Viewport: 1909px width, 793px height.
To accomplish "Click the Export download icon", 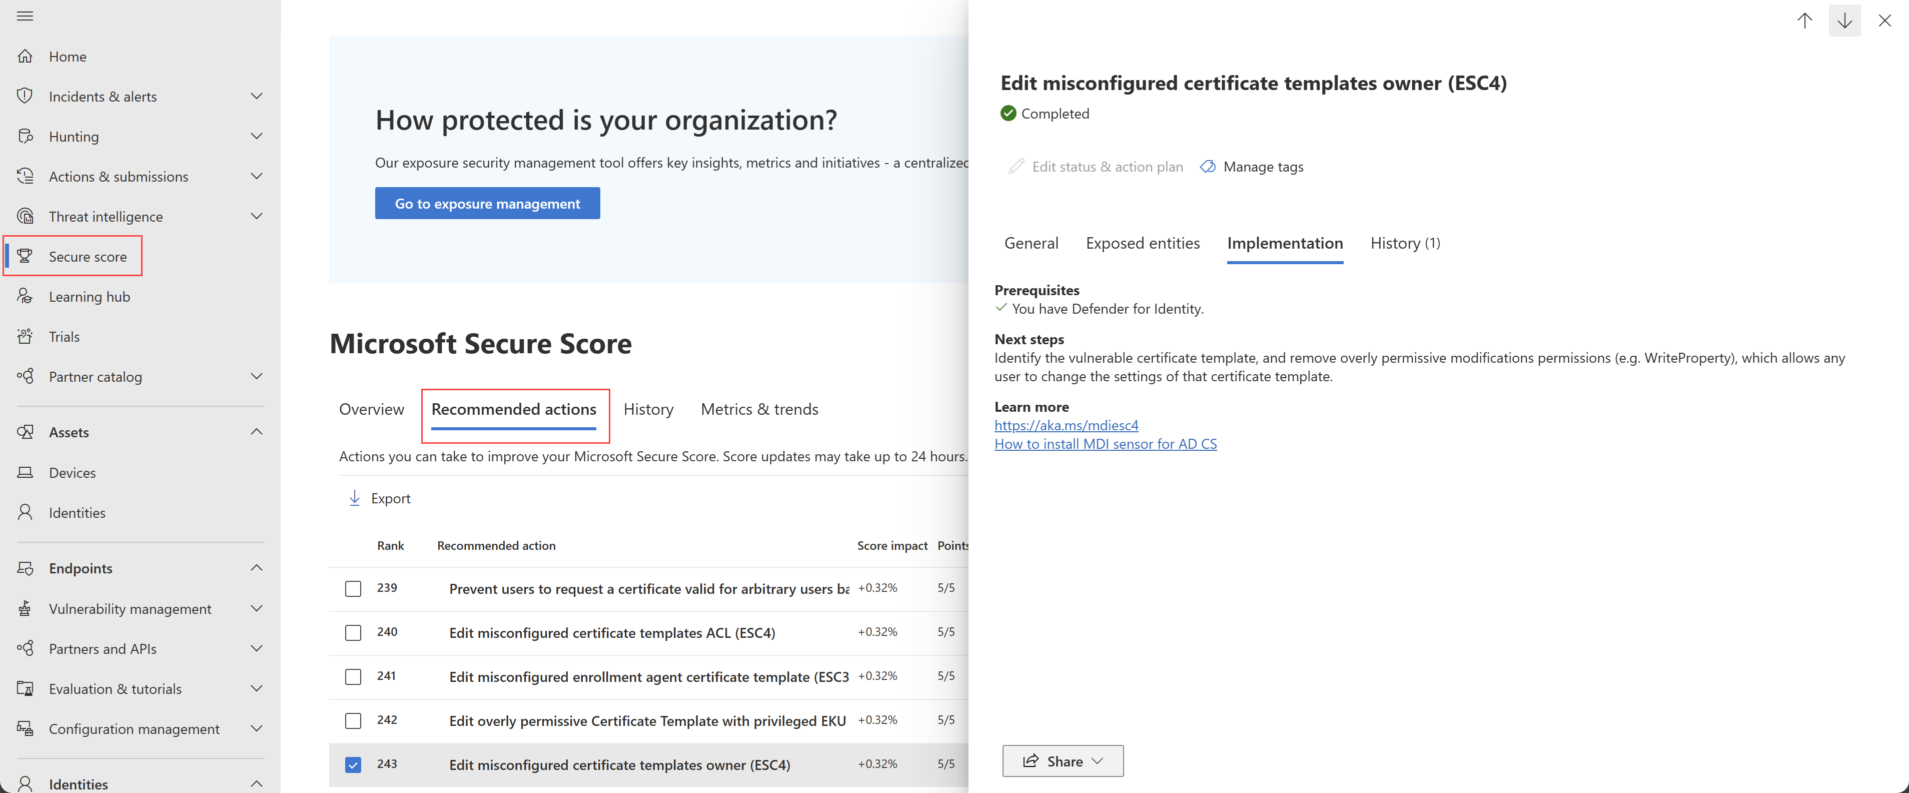I will coord(354,498).
